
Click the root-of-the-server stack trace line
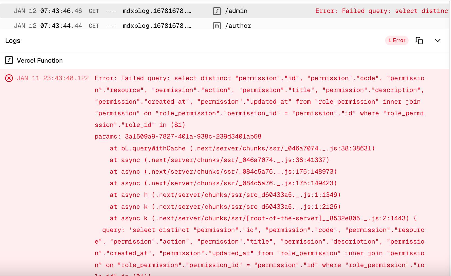[263, 218]
